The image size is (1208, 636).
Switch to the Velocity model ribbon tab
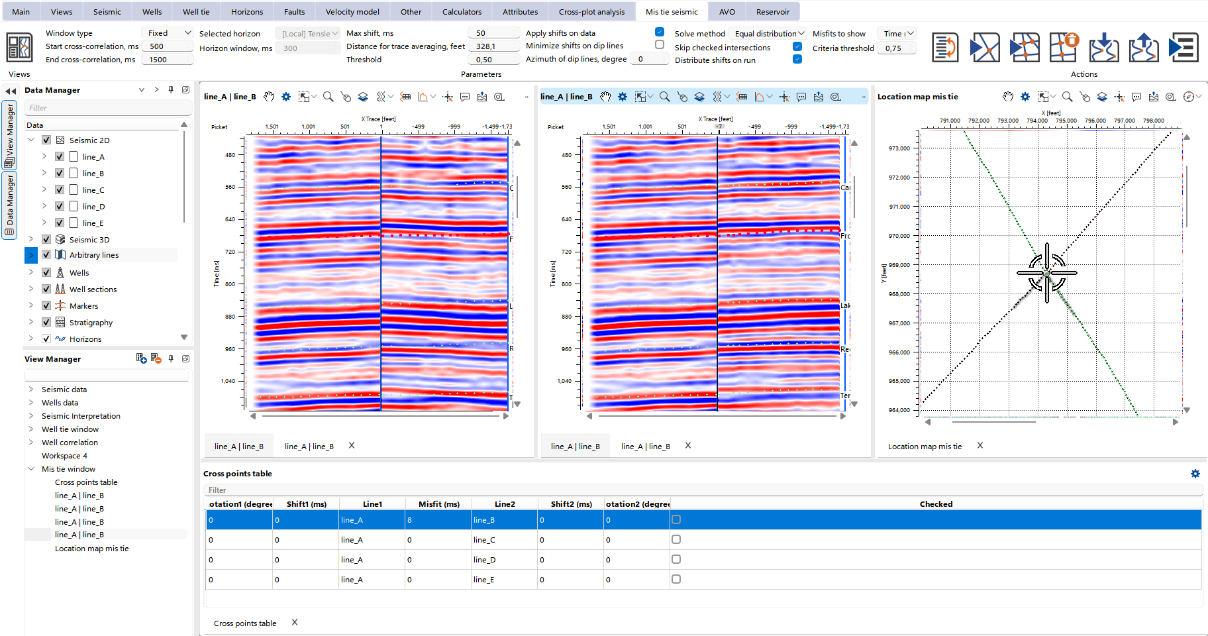pos(352,12)
